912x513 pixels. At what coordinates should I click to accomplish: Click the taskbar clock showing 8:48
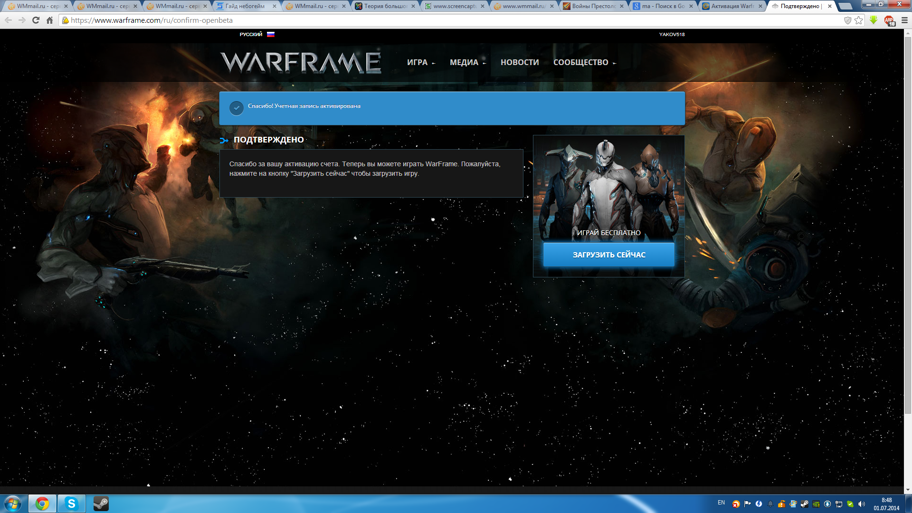886,504
